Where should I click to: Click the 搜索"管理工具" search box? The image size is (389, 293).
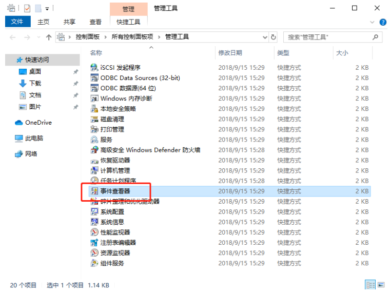(x=328, y=37)
